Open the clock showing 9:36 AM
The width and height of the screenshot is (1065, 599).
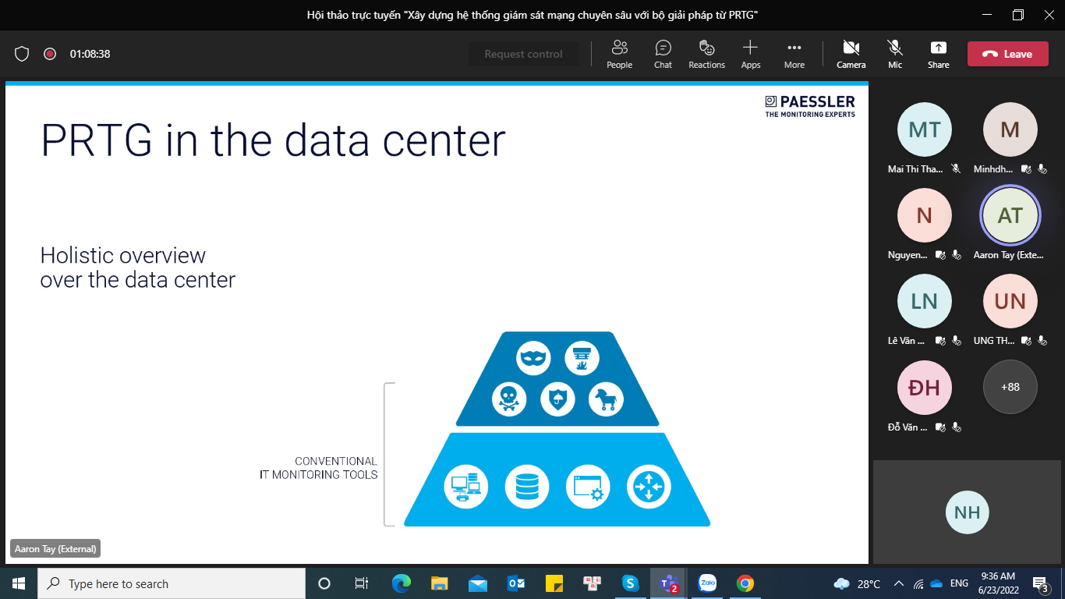tap(998, 583)
